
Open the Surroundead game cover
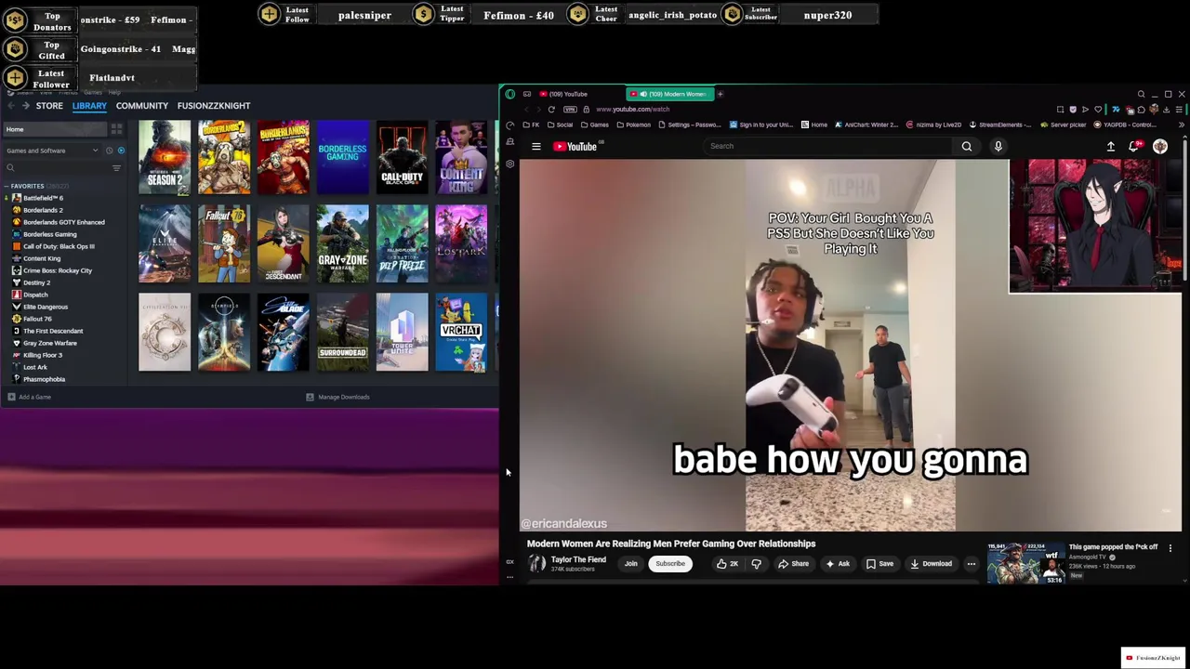[343, 332]
